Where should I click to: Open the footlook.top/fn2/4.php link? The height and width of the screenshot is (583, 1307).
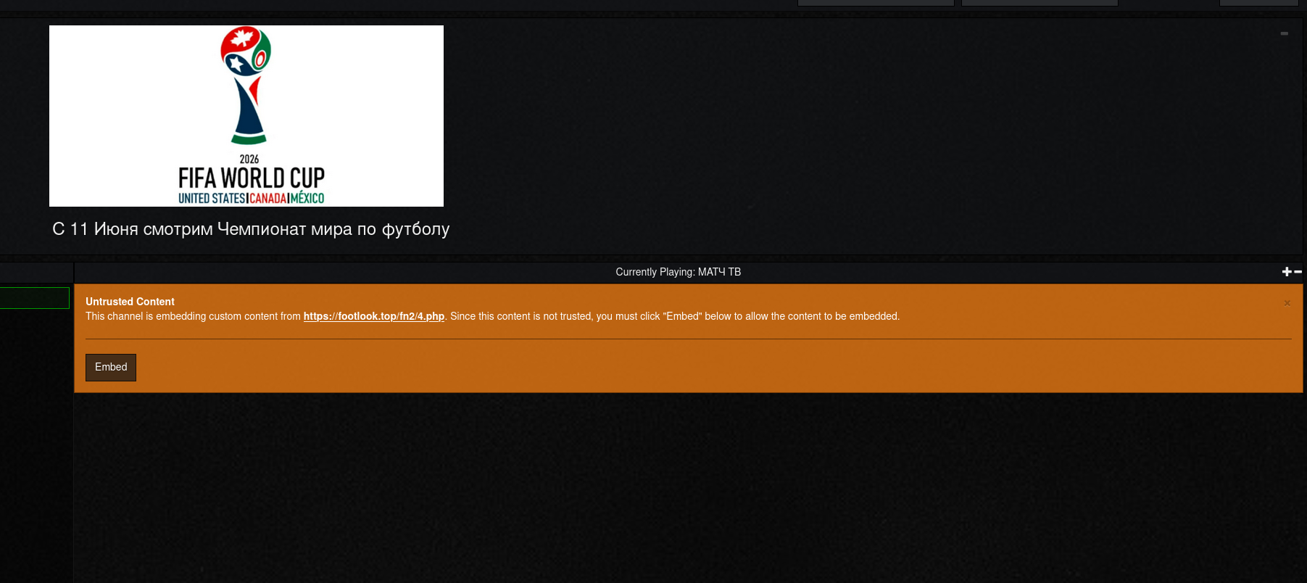pyautogui.click(x=374, y=316)
